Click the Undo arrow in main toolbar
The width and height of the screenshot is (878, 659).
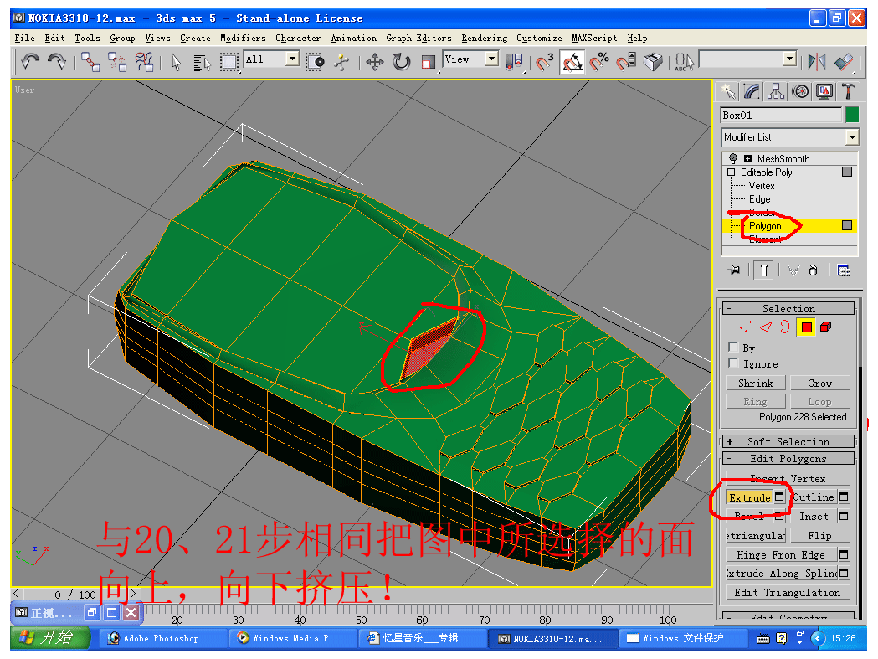(x=31, y=61)
